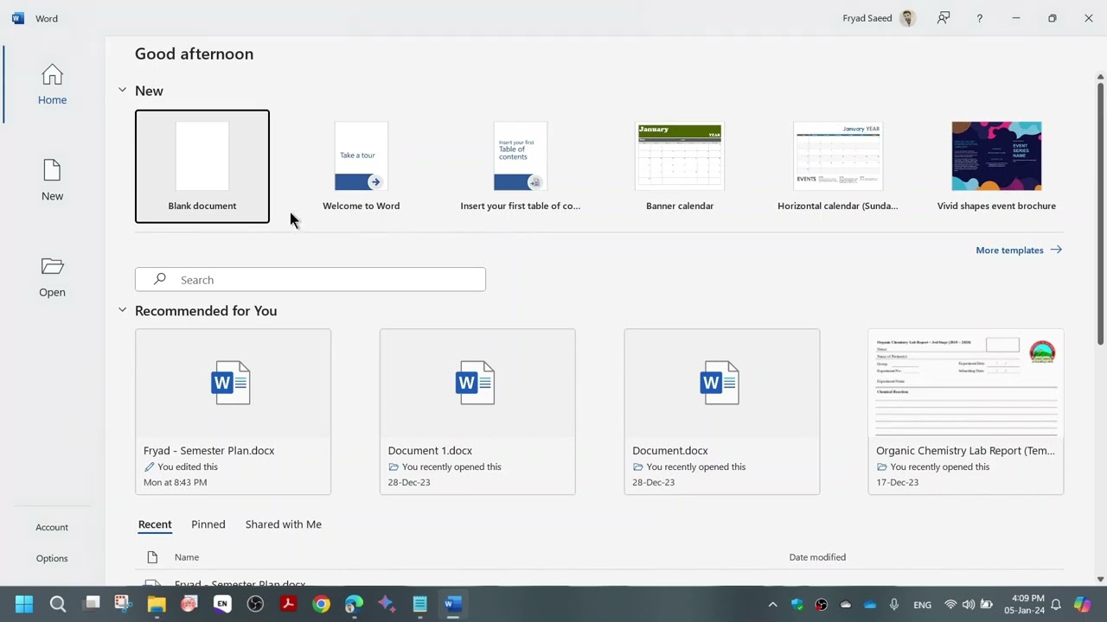Open the Open page folder icon in sidebar
The width and height of the screenshot is (1107, 622).
tap(52, 266)
